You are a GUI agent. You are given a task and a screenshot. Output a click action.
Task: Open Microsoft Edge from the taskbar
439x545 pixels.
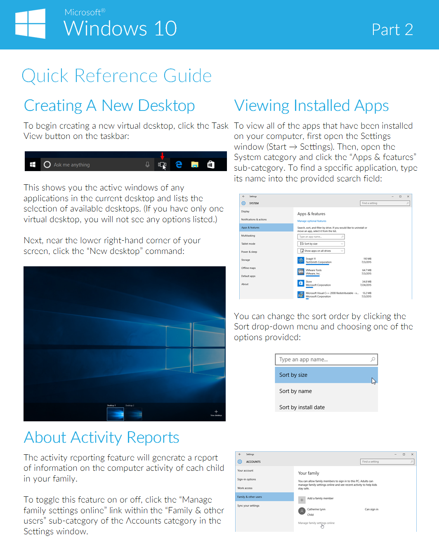click(178, 164)
